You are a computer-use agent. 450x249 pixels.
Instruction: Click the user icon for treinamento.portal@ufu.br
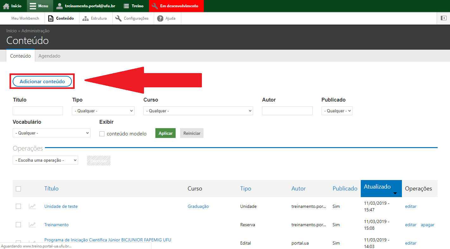59,6
